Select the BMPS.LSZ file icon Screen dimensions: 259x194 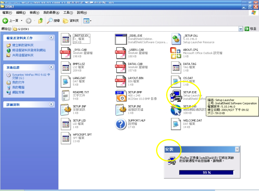tap(66, 67)
